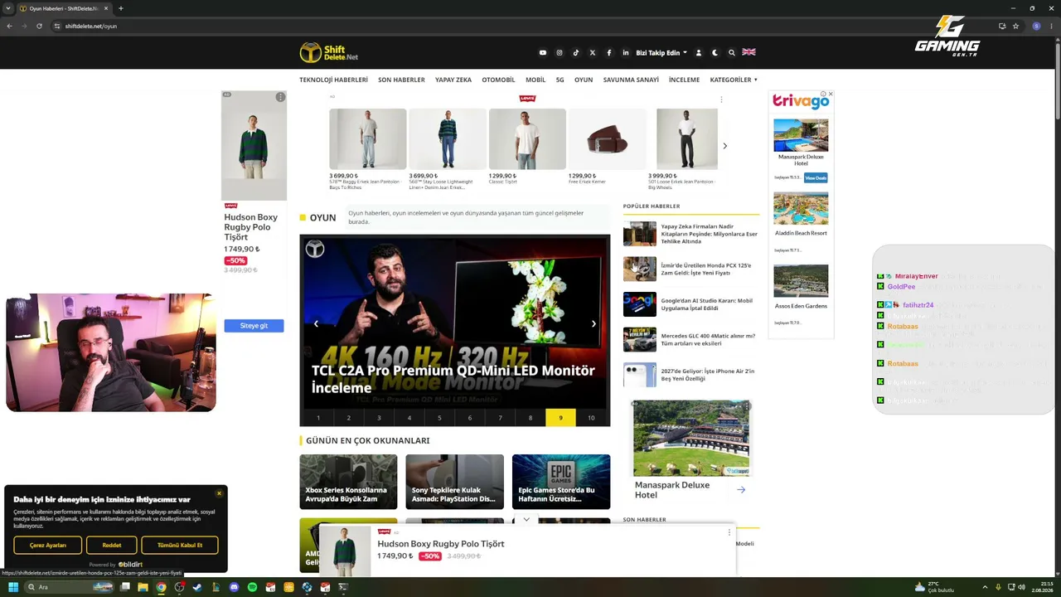Click the ShiftDelete.Net logo
1061x597 pixels.
329,52
